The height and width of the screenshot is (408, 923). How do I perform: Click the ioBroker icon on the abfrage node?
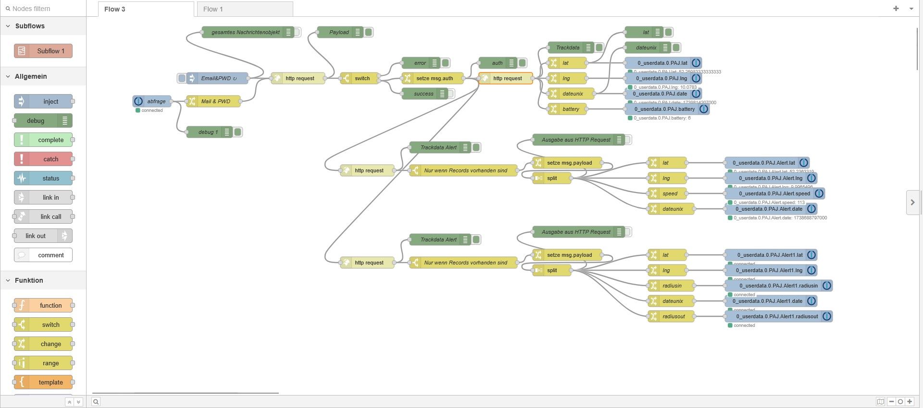point(138,101)
